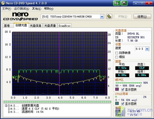Click the DVD+R DL disc type text

point(133,34)
